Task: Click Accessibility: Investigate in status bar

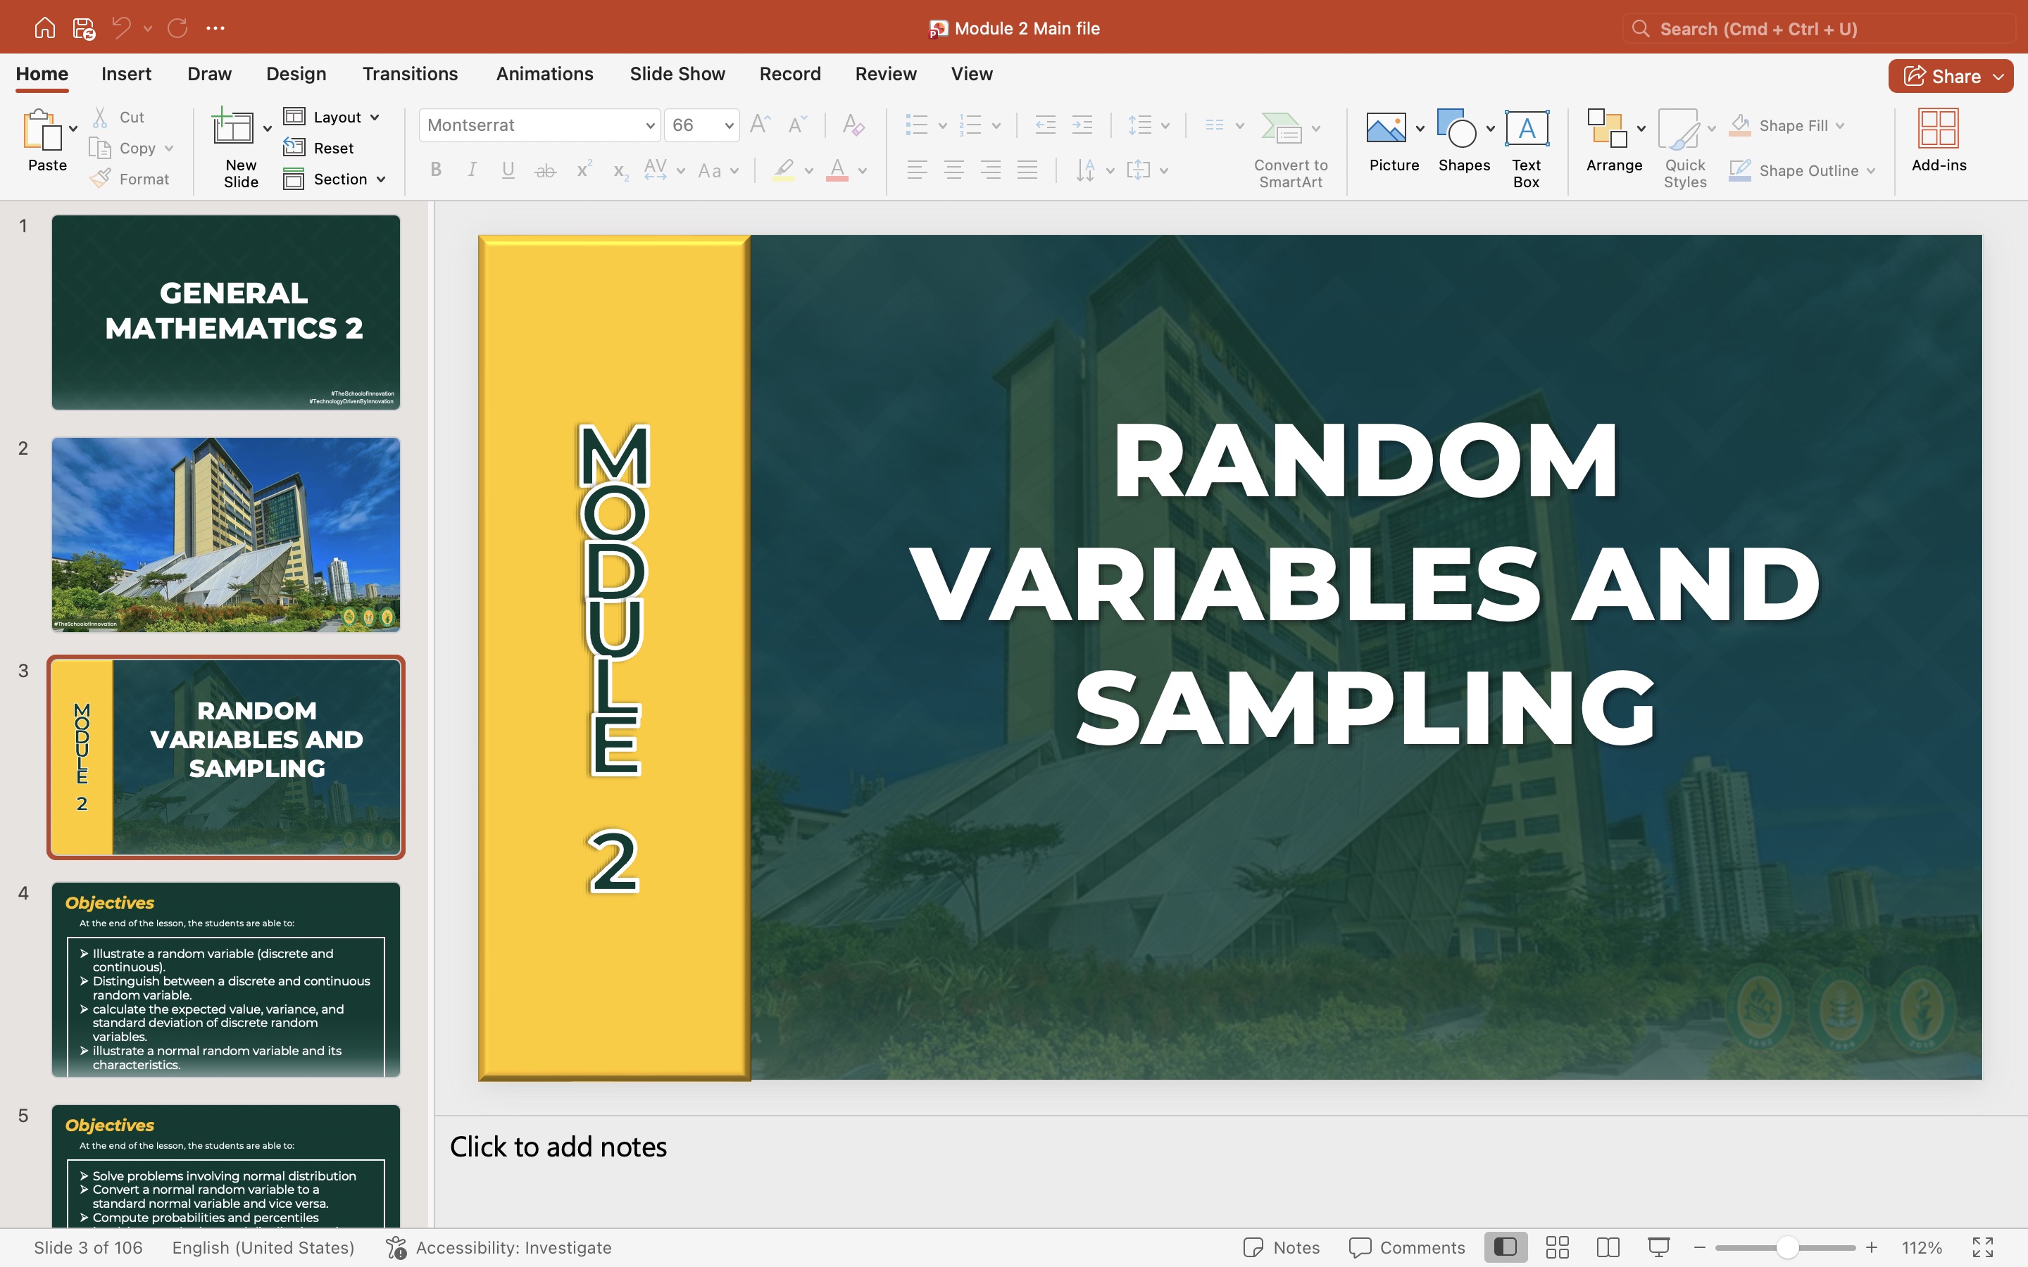Action: click(499, 1247)
